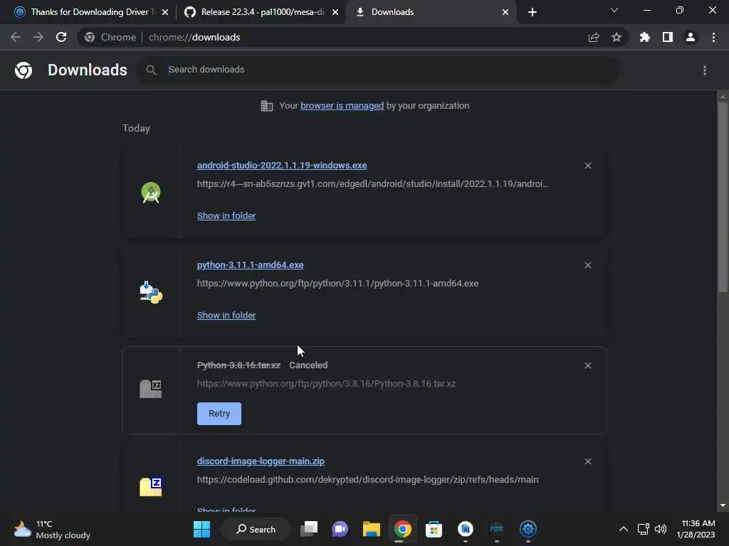Viewport: 729px width, 546px height.
Task: Remove python-3.11.1-amd64.exe from list
Action: pos(588,265)
